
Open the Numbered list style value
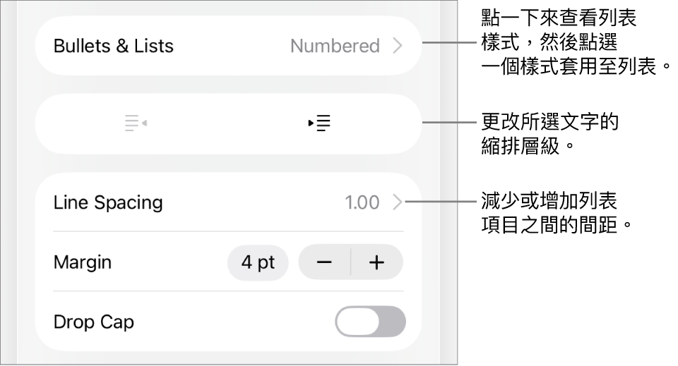[x=335, y=46]
